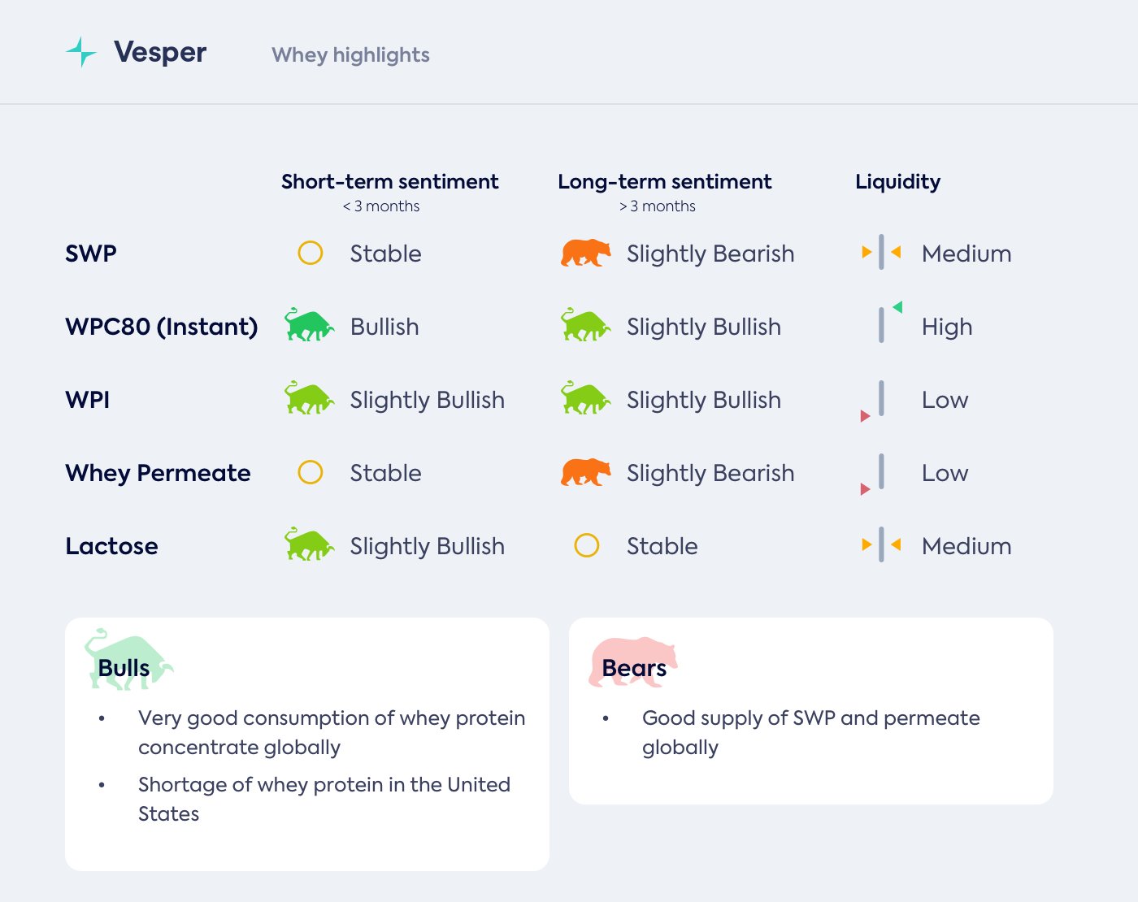Click Whey Permeate short-term Stable circle

click(x=311, y=472)
